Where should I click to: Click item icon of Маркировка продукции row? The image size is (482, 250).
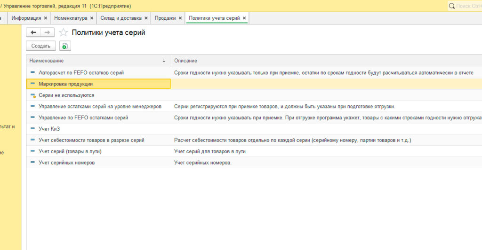[32, 84]
